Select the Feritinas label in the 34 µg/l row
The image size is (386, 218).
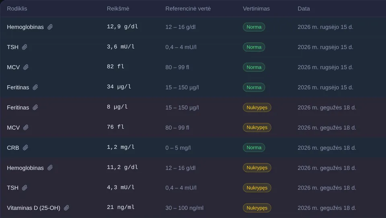coord(18,88)
